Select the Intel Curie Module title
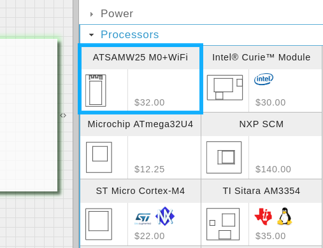 pos(261,57)
